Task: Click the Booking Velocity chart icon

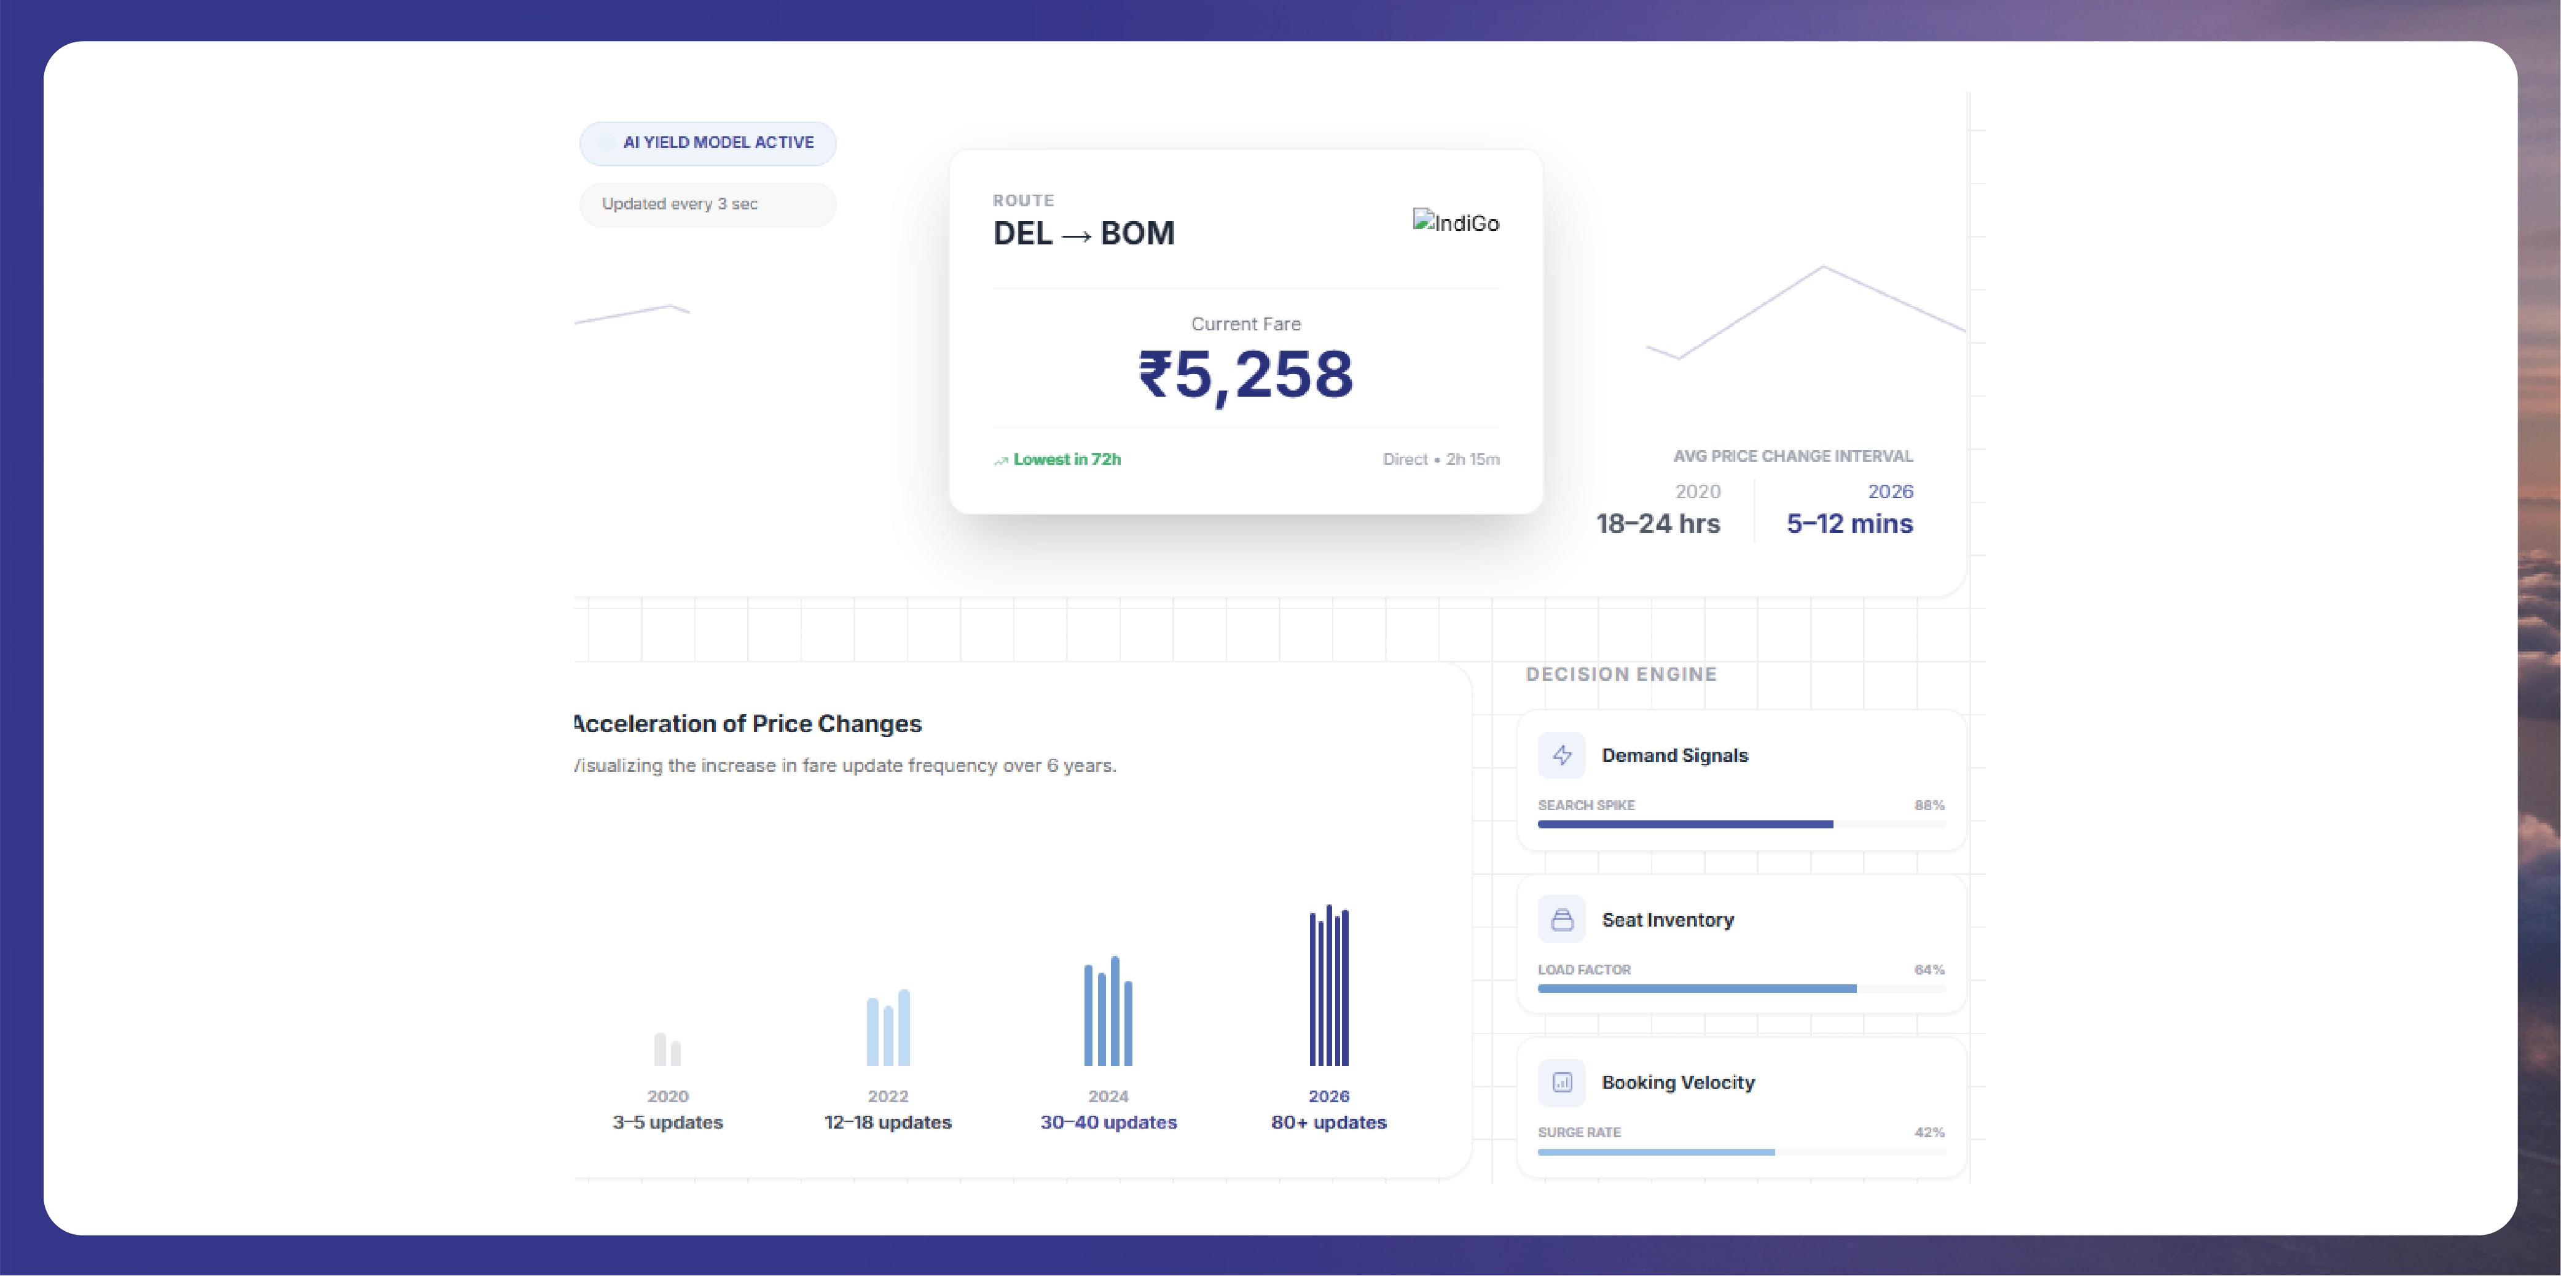Action: point(1562,1082)
